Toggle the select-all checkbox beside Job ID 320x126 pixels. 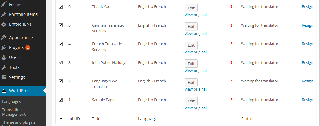61,119
